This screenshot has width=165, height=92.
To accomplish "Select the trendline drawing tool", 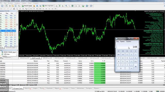I will click(11, 9).
